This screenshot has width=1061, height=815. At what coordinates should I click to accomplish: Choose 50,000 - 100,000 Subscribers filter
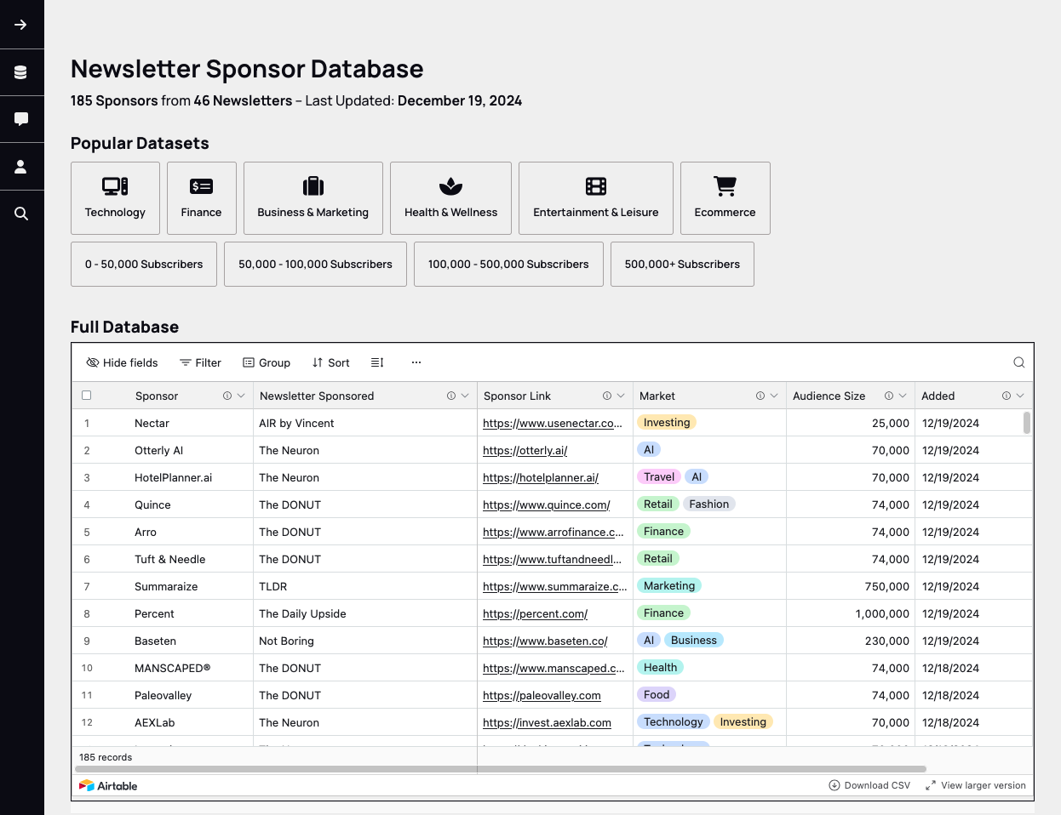315,264
